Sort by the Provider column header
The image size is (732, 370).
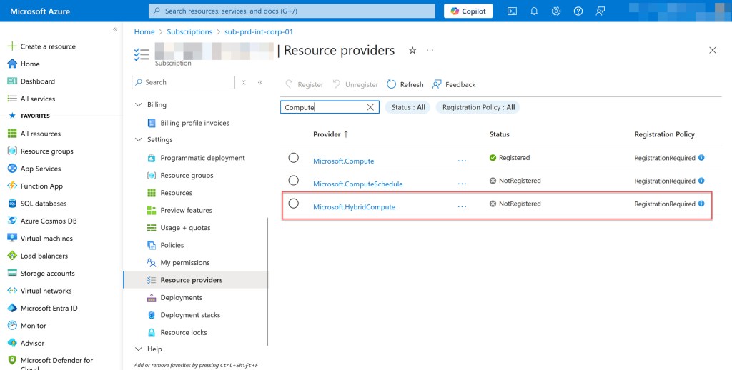click(x=326, y=134)
